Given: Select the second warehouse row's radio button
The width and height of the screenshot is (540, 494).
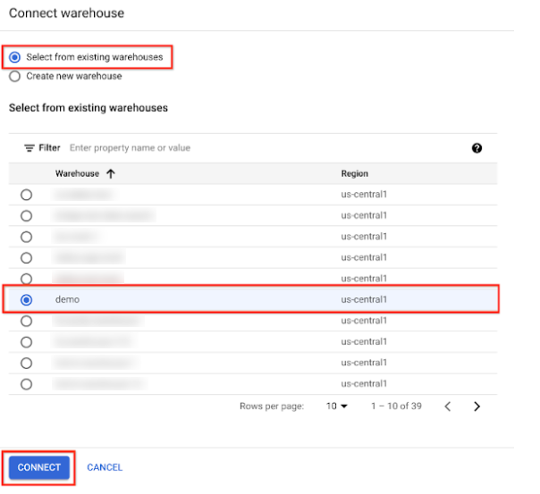Looking at the screenshot, I should click(x=27, y=215).
